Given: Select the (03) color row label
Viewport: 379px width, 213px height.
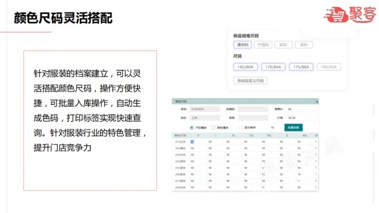Looking at the screenshot, I should [181, 155].
